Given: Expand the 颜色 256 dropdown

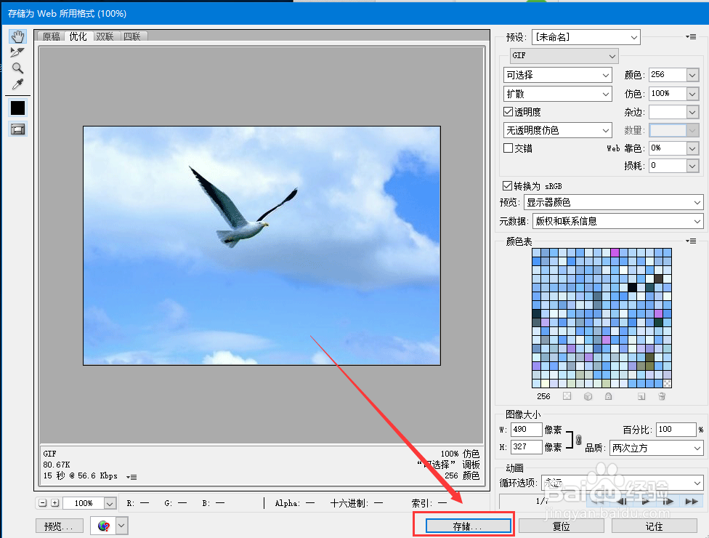Looking at the screenshot, I should click(692, 75).
